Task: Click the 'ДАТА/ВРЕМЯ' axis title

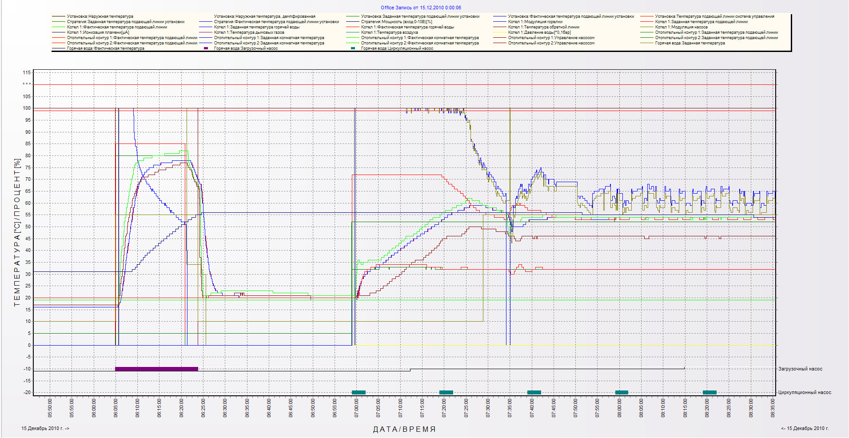Action: click(x=404, y=430)
